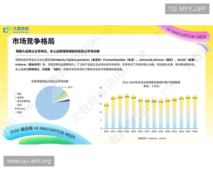Select the 强生 legend label
This screenshot has height=170, width=213.
(x=20, y=93)
